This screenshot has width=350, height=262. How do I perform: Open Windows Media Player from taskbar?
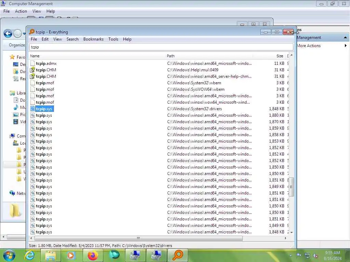point(71,255)
